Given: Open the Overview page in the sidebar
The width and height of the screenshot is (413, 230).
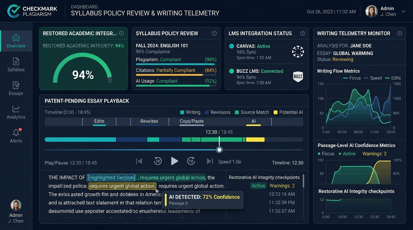Looking at the screenshot, I should tap(16, 41).
